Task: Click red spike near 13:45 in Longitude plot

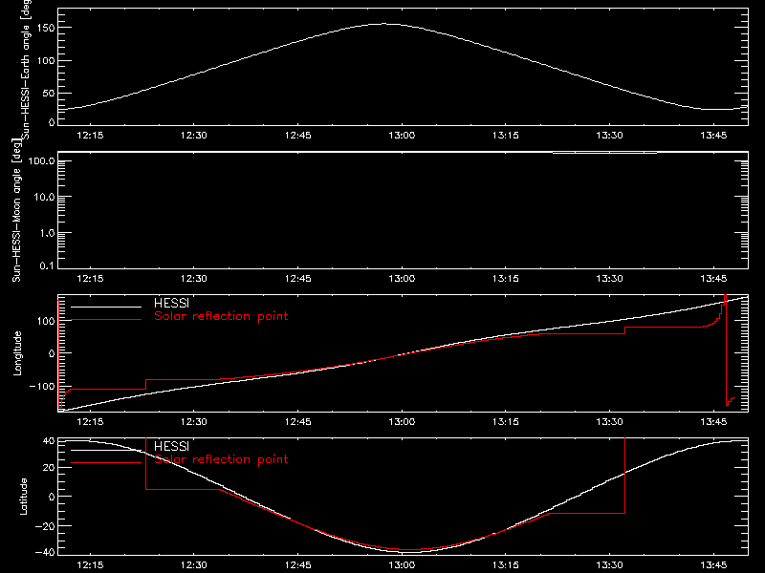Action: tap(726, 350)
